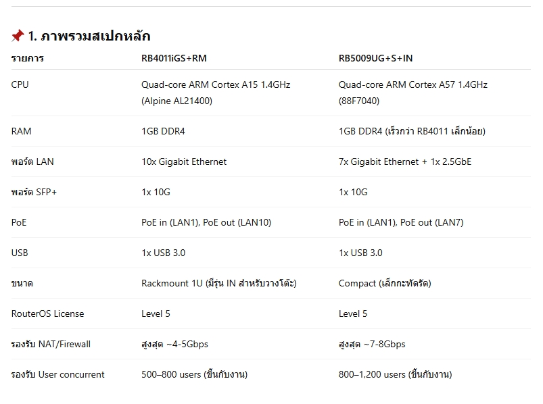Click the "Rackmount 1U" size cell
The width and height of the screenshot is (543, 404).
point(218,283)
